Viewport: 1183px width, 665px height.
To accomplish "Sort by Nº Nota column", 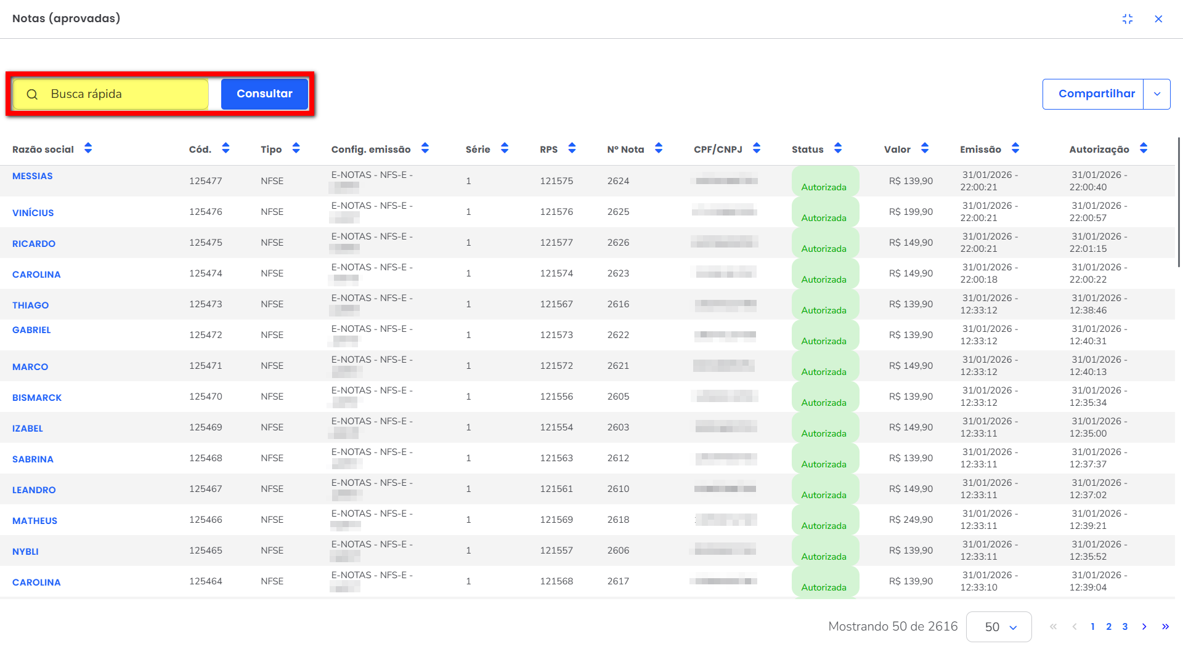I will point(659,148).
